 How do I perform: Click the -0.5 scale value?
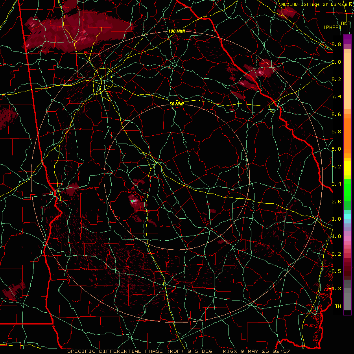[335, 271]
